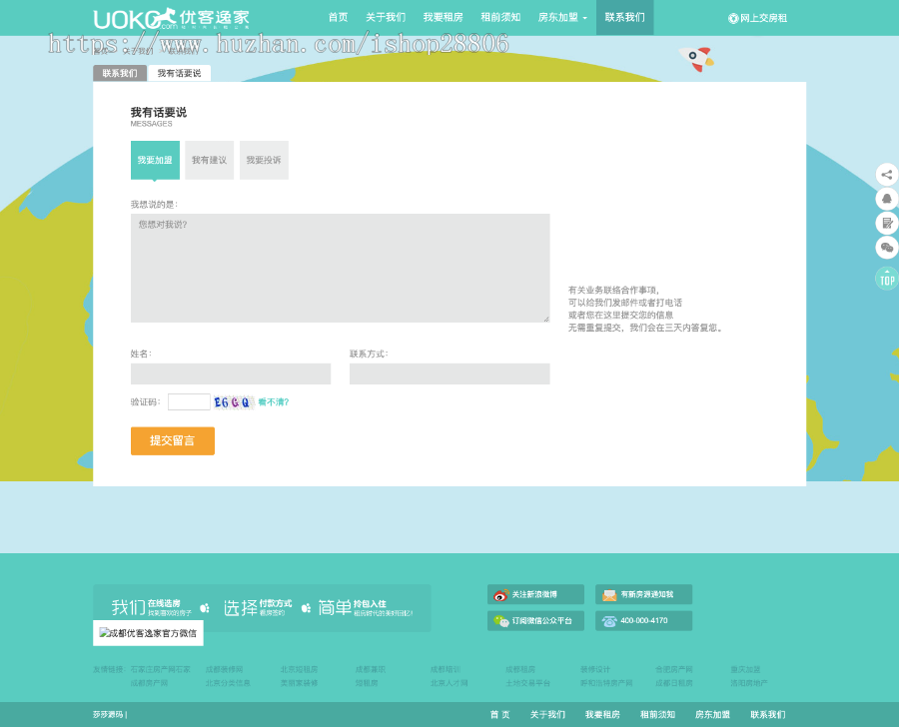The image size is (899, 727).
Task: Click the TOP back-to-top button
Action: (x=885, y=280)
